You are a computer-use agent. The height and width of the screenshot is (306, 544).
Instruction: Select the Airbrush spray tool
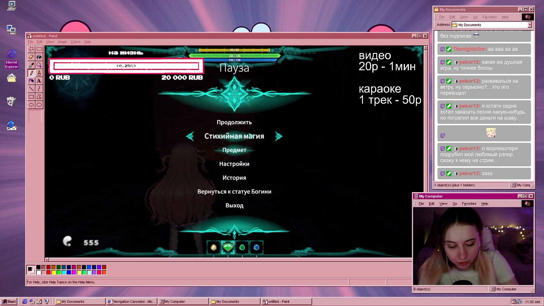point(31,81)
